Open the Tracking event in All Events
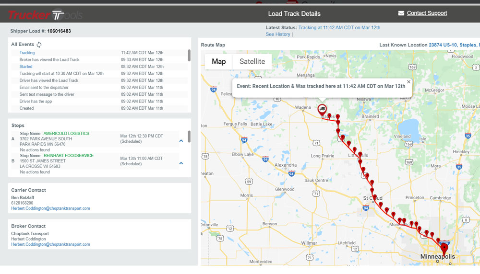 [27, 53]
